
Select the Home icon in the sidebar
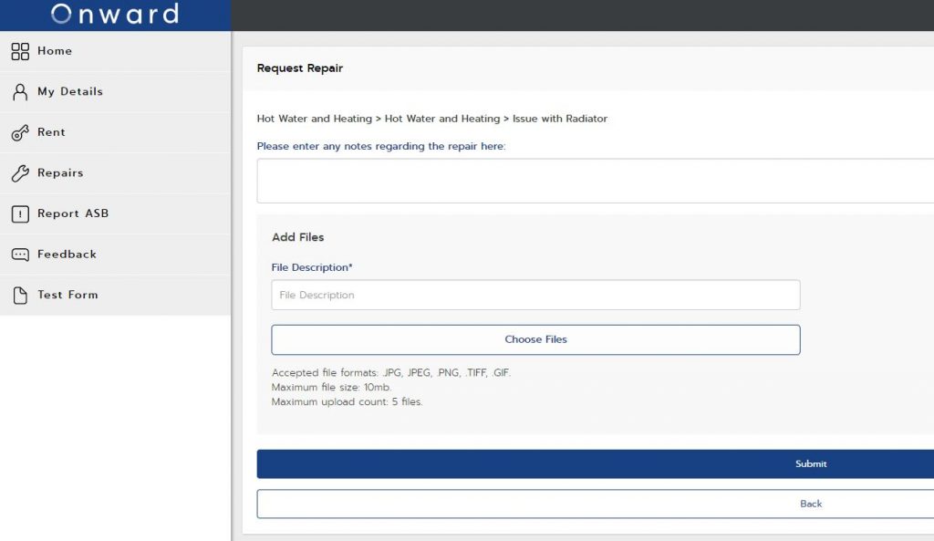pyautogui.click(x=20, y=51)
